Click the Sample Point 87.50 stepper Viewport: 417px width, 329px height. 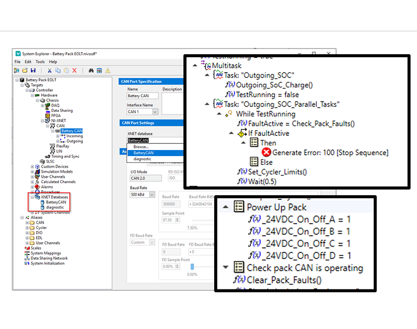[177, 220]
